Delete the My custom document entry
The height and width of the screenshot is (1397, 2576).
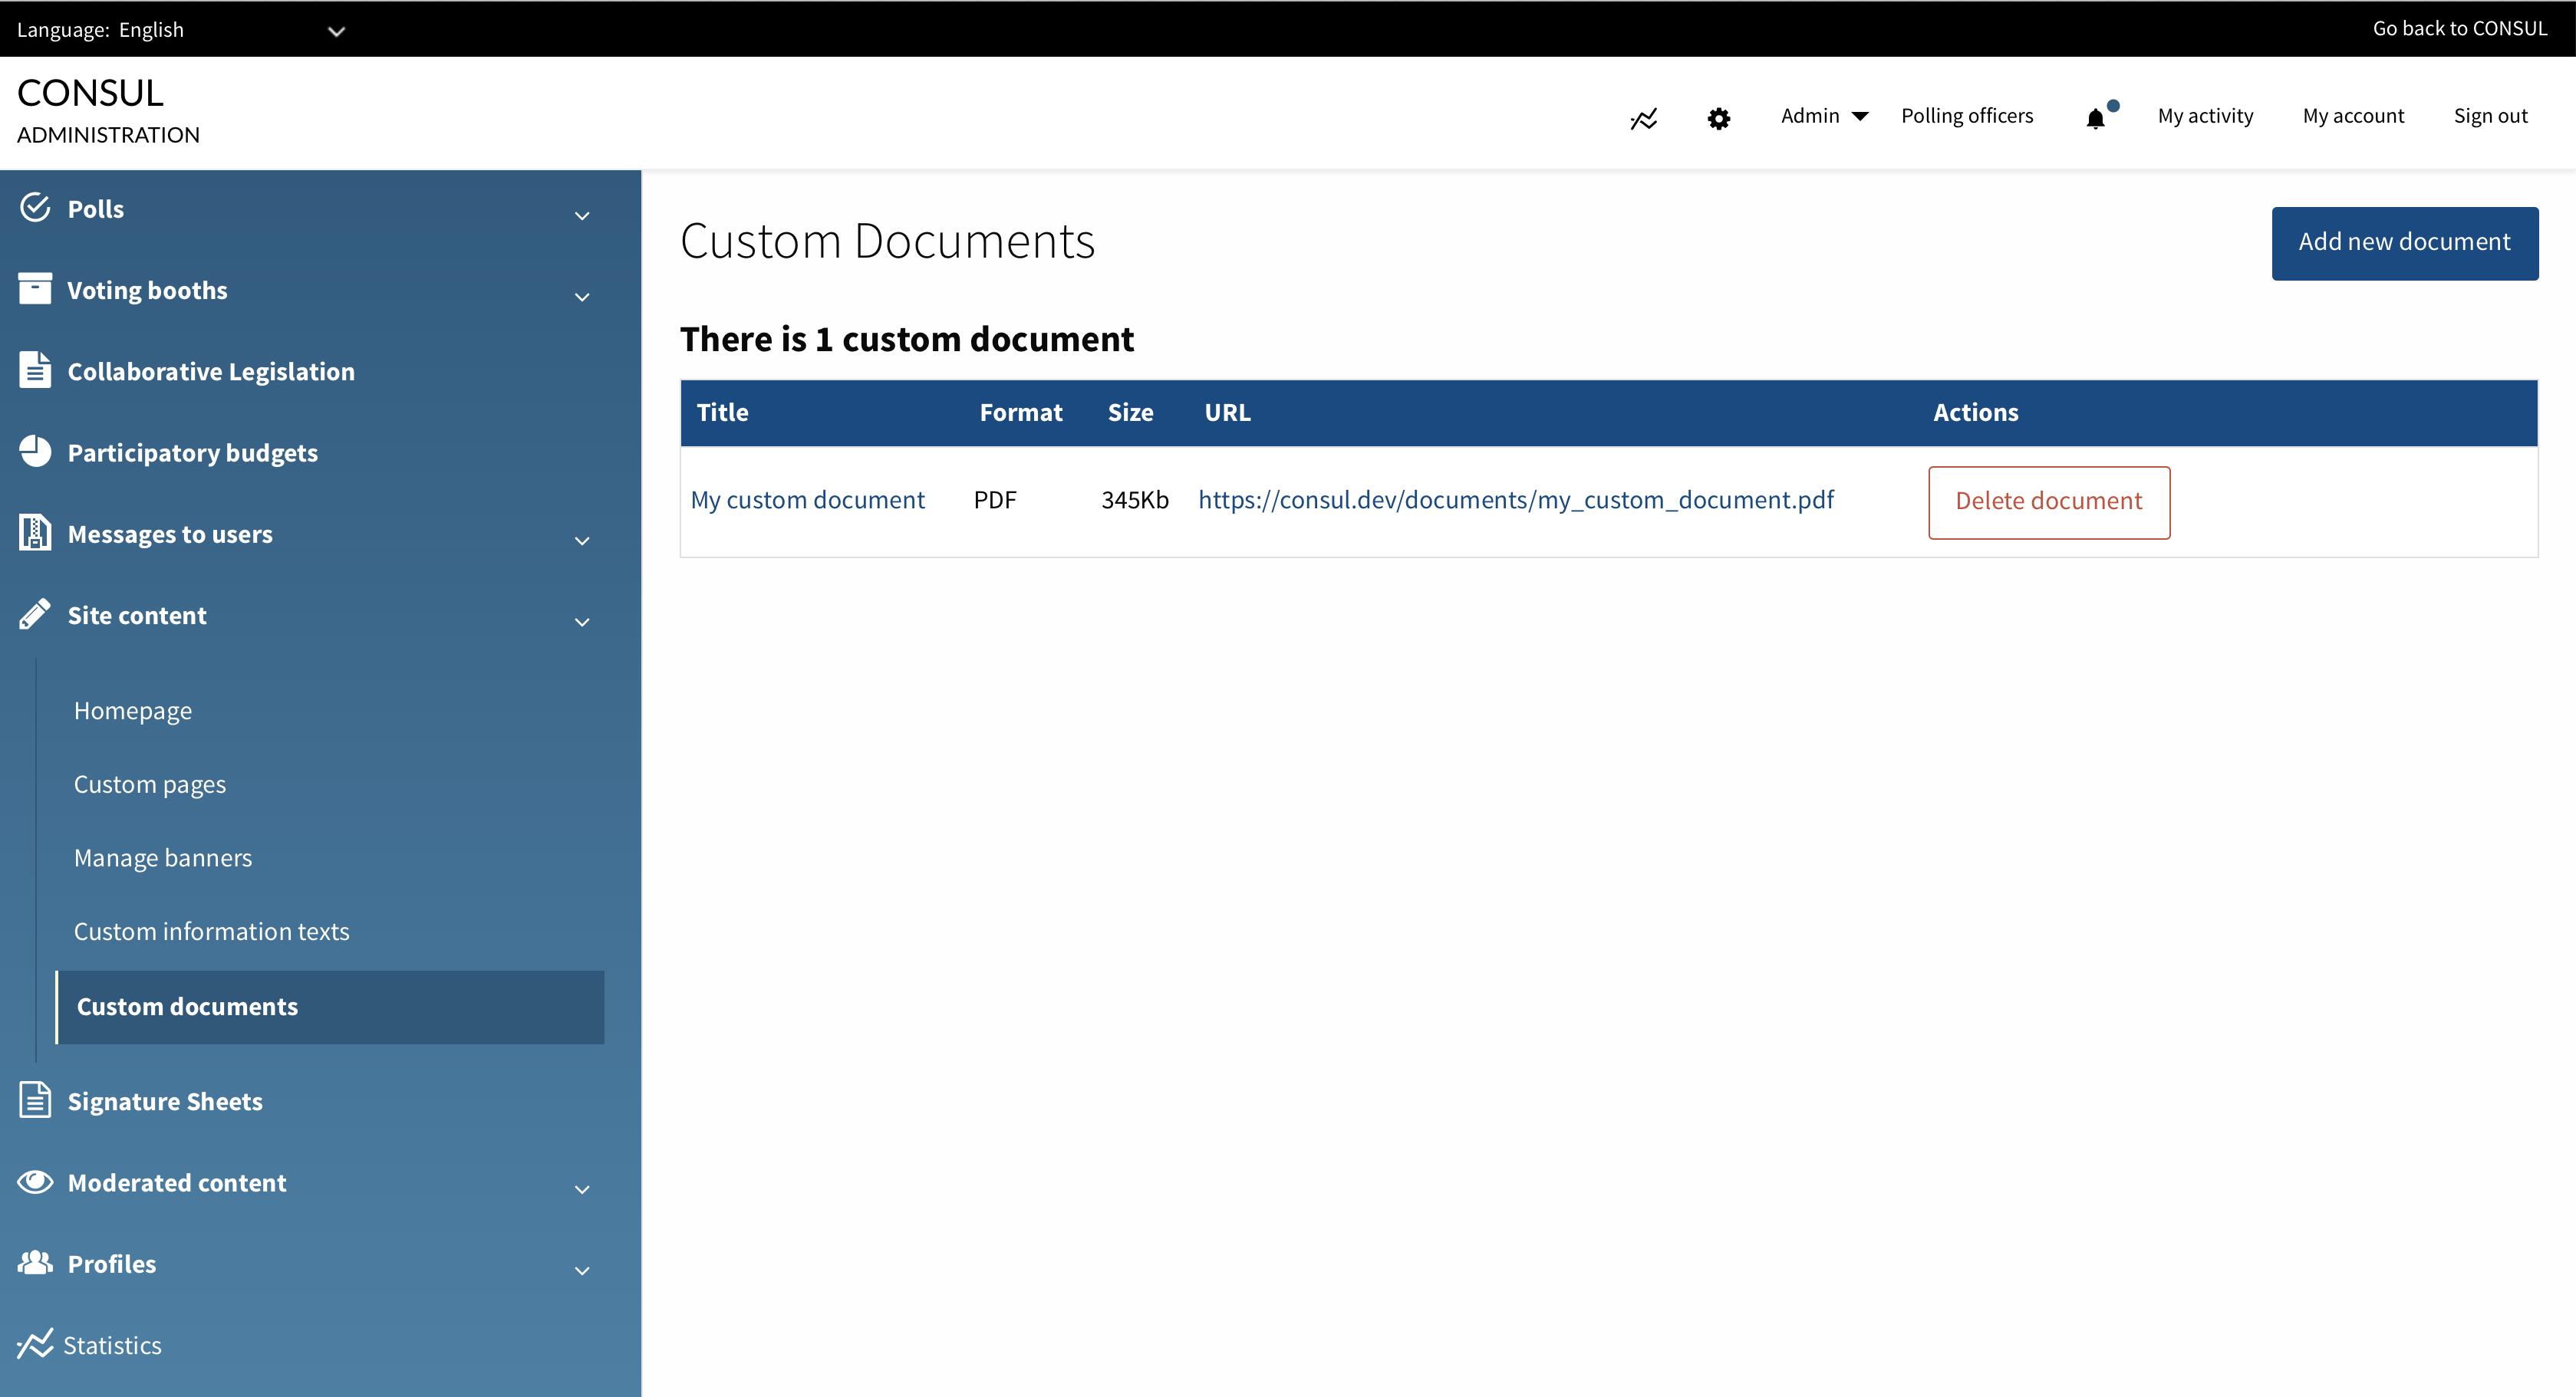[x=2048, y=501]
